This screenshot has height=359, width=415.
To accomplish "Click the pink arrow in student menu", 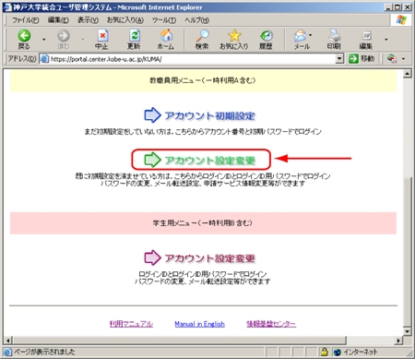I will (152, 257).
